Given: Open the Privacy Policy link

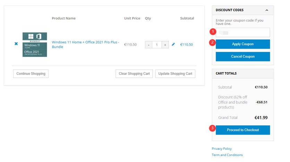Looking at the screenshot, I should pyautogui.click(x=222, y=149).
